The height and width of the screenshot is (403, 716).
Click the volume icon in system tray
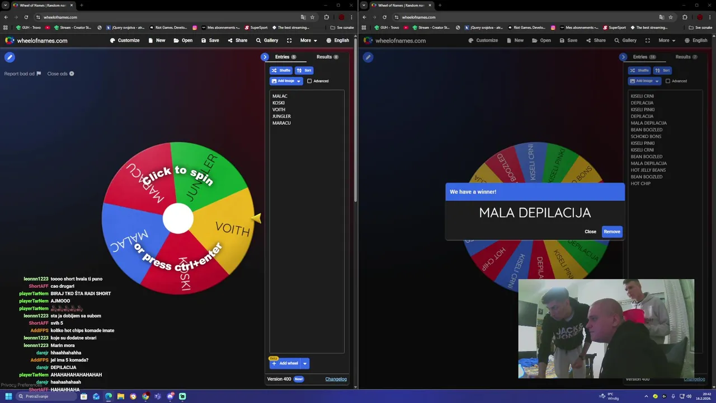point(689,396)
